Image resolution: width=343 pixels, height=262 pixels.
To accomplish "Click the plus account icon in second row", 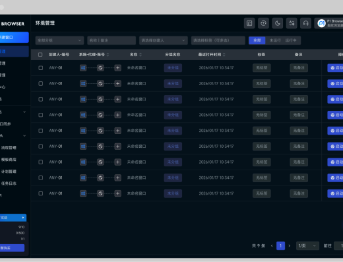I will pyautogui.click(x=118, y=84).
